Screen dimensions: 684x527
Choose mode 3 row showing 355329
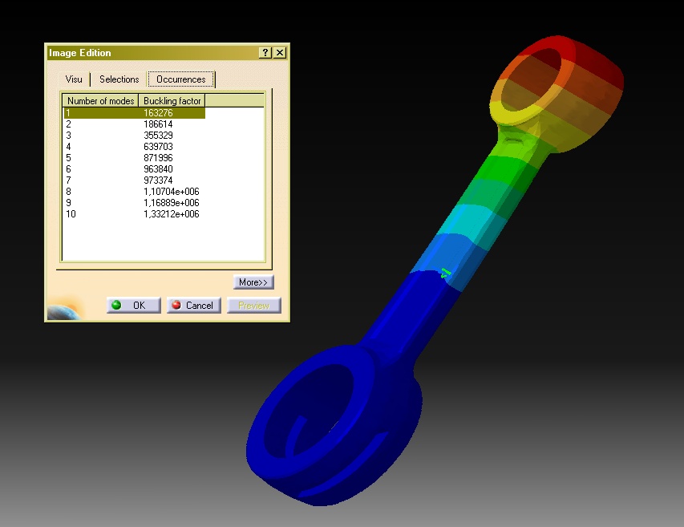point(134,136)
